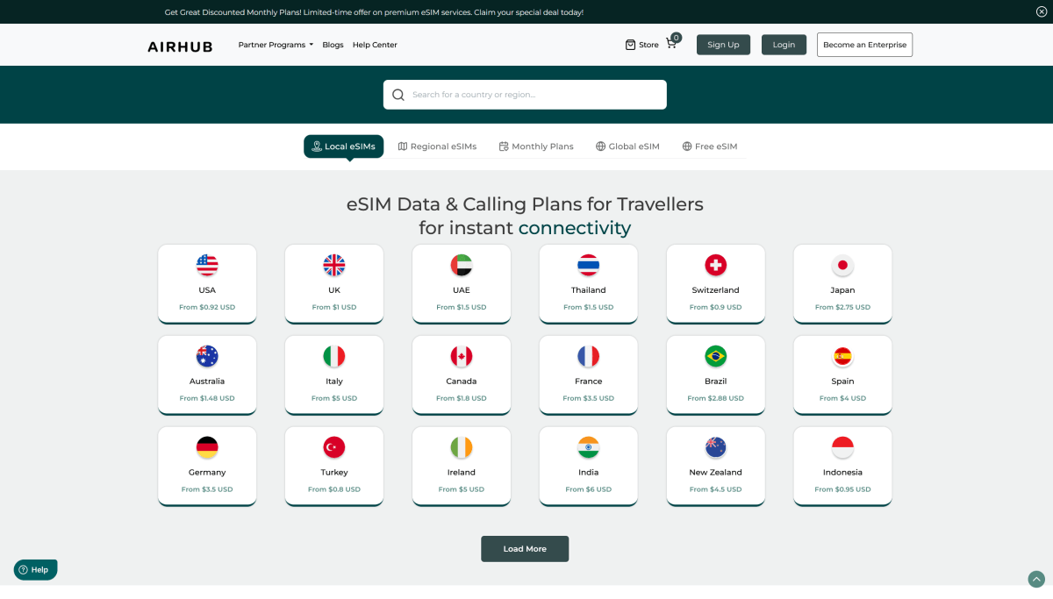Open the Monthly Plans tab
The image size is (1053, 599).
pyautogui.click(x=536, y=146)
